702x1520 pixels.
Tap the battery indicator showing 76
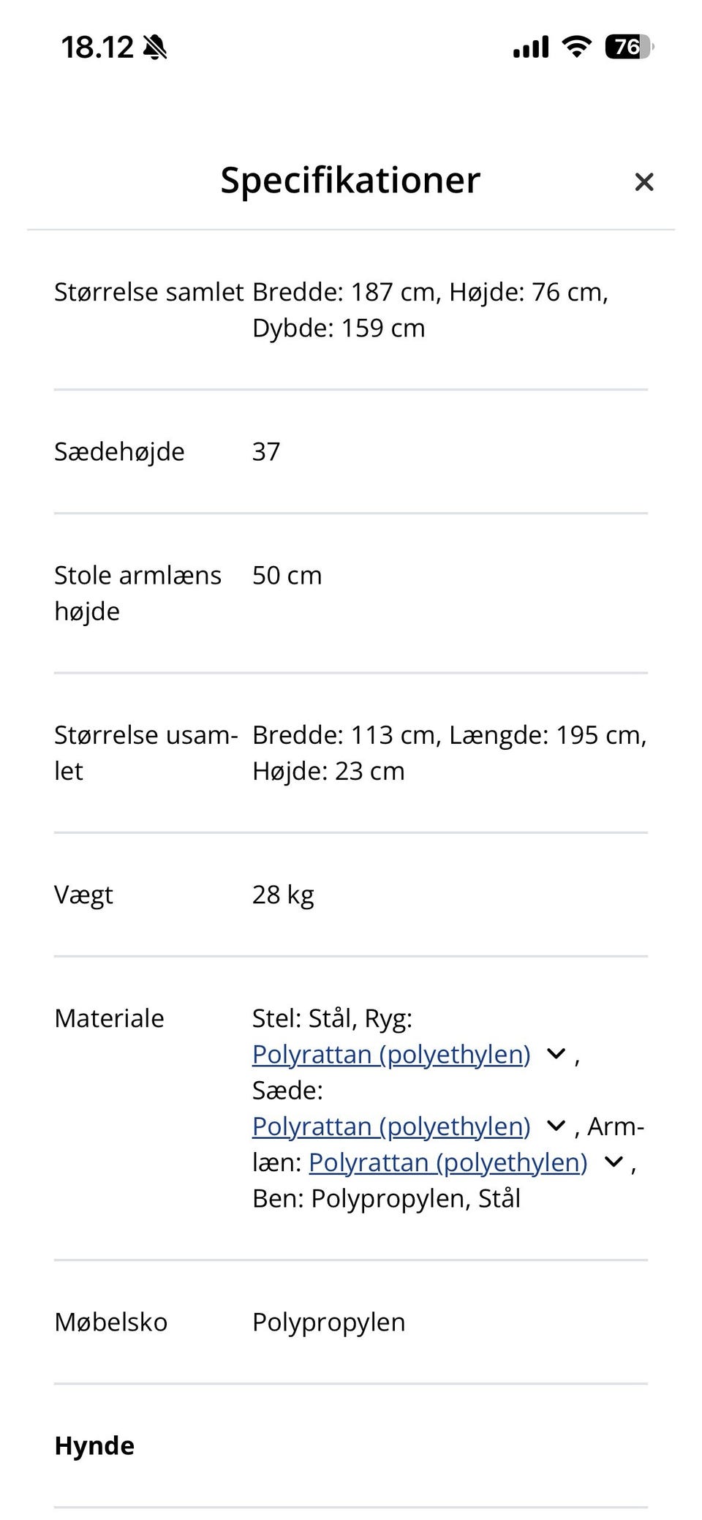pyautogui.click(x=625, y=46)
